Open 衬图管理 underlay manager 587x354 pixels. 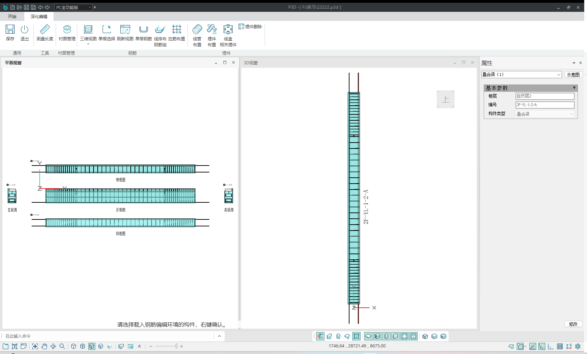tap(67, 33)
